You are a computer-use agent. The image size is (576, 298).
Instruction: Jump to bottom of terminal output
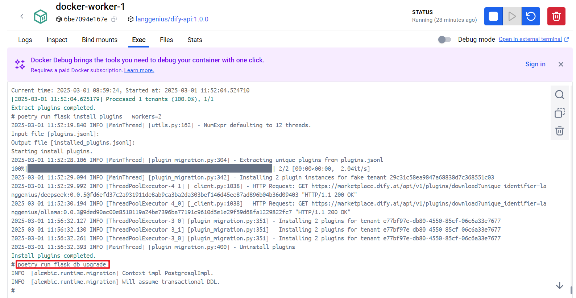click(x=560, y=285)
